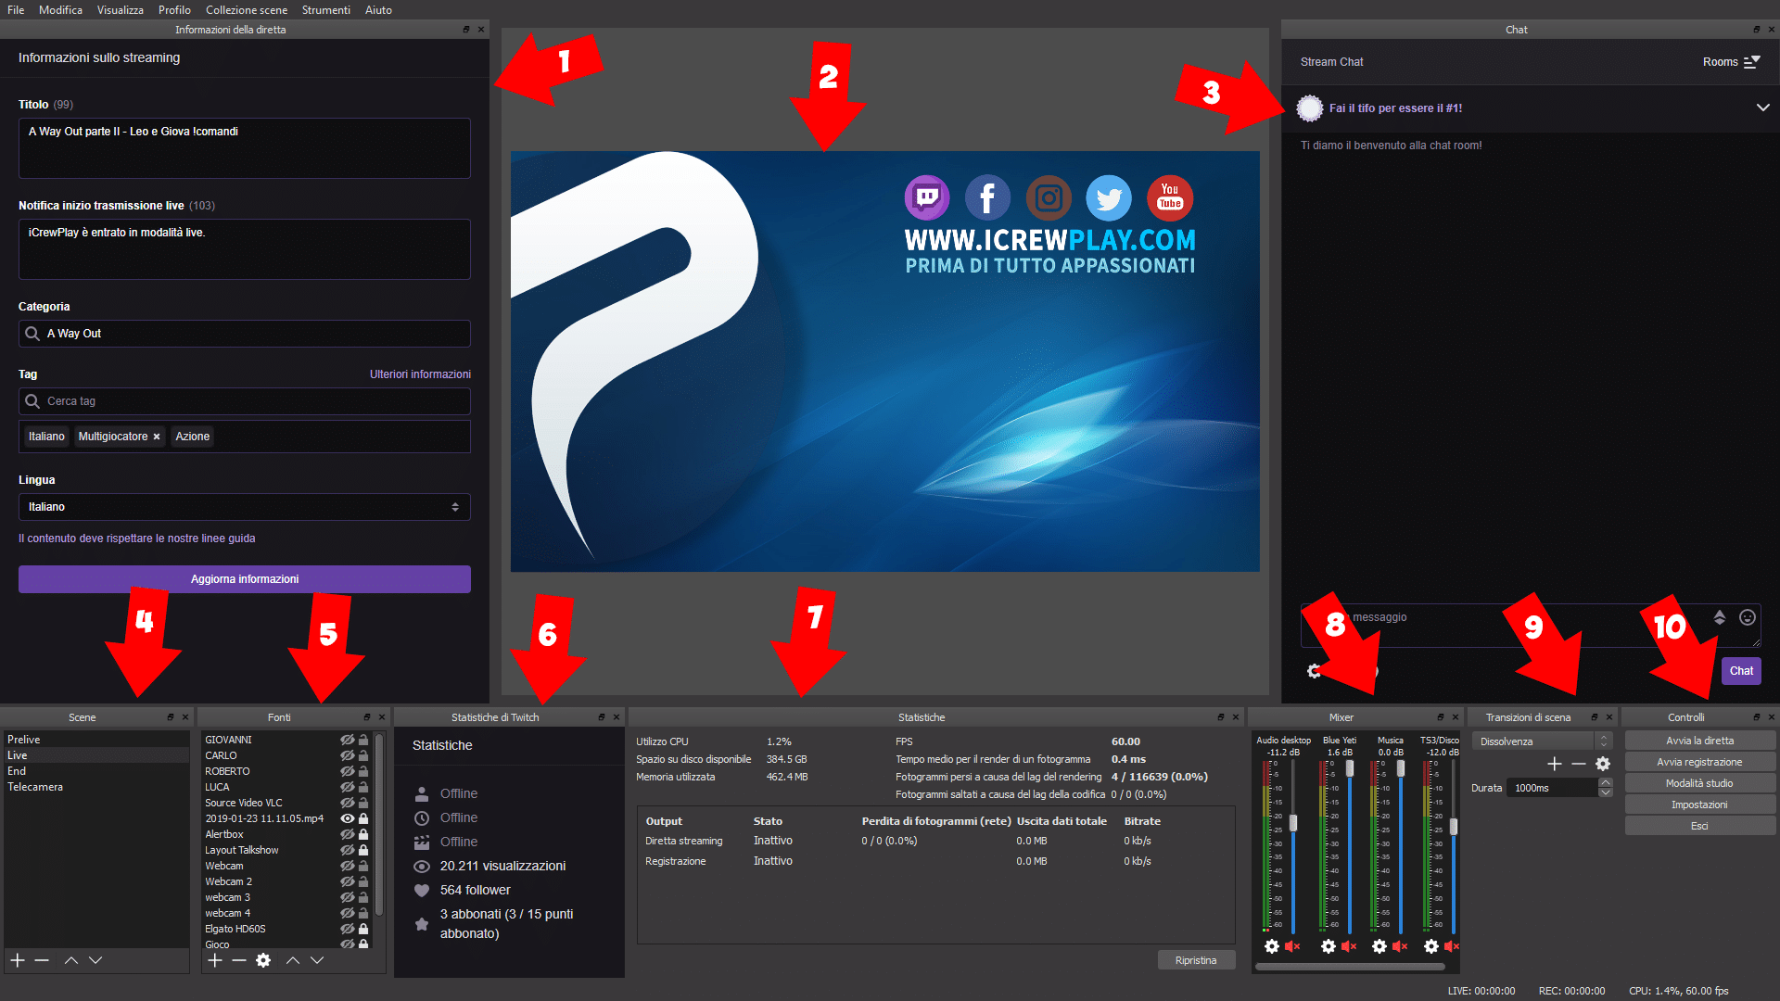The image size is (1780, 1001).
Task: Enable Modalità studio
Action: 1700,783
